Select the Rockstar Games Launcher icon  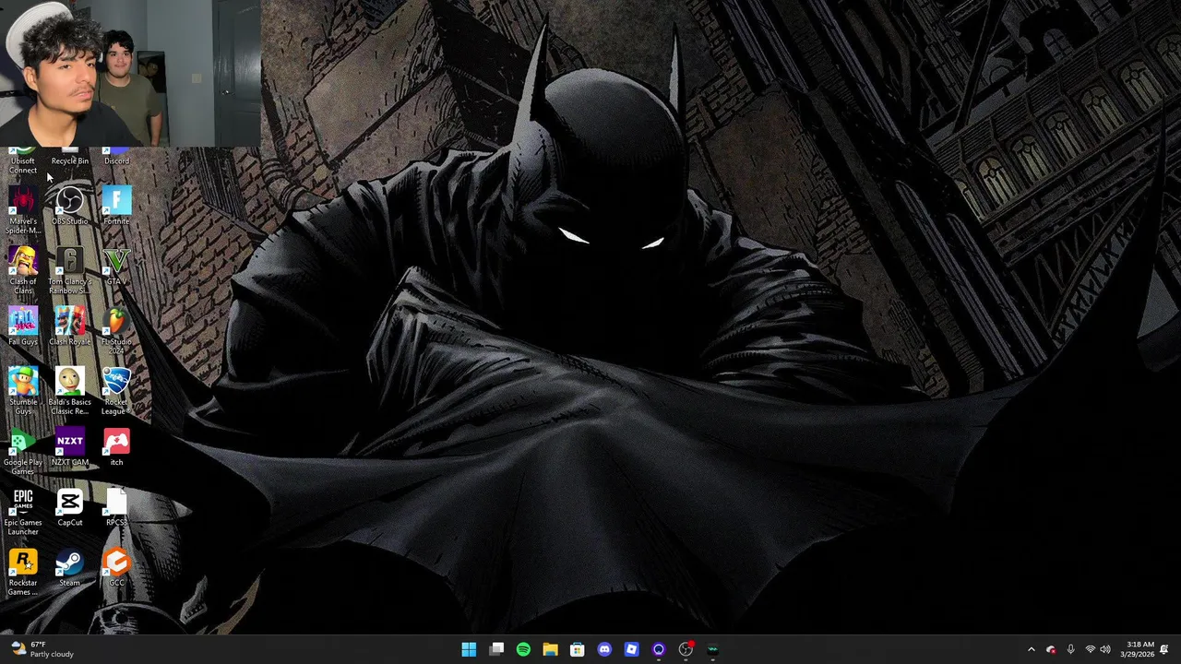click(x=23, y=572)
